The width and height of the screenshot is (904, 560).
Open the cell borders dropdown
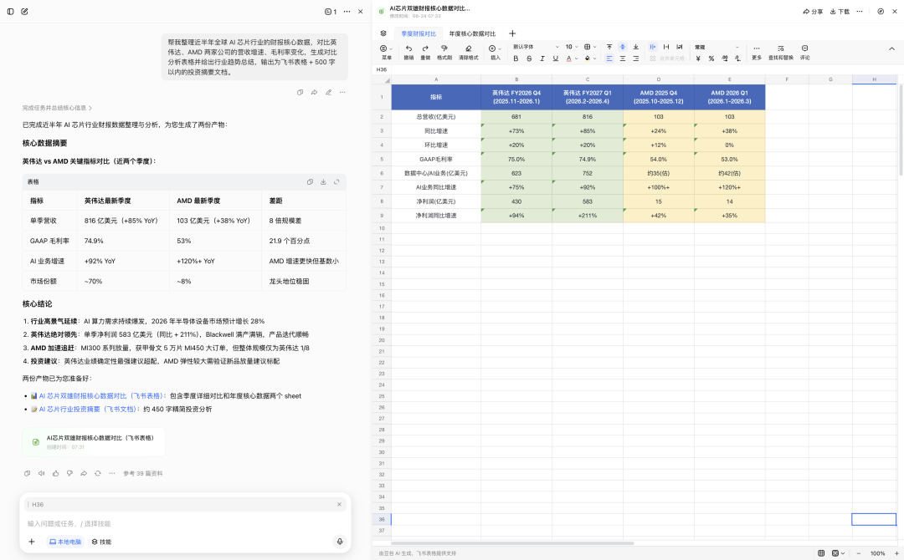pos(590,47)
